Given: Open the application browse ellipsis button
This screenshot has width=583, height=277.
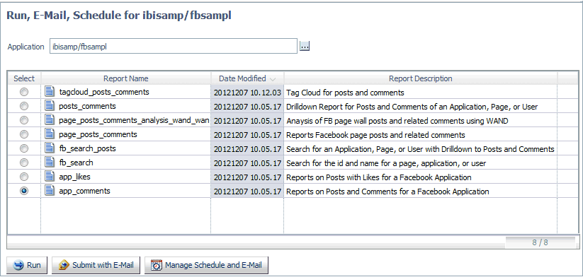Looking at the screenshot, I should pos(305,47).
